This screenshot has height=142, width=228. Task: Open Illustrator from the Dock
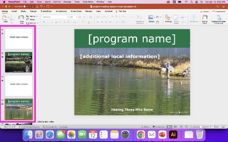[173, 134]
